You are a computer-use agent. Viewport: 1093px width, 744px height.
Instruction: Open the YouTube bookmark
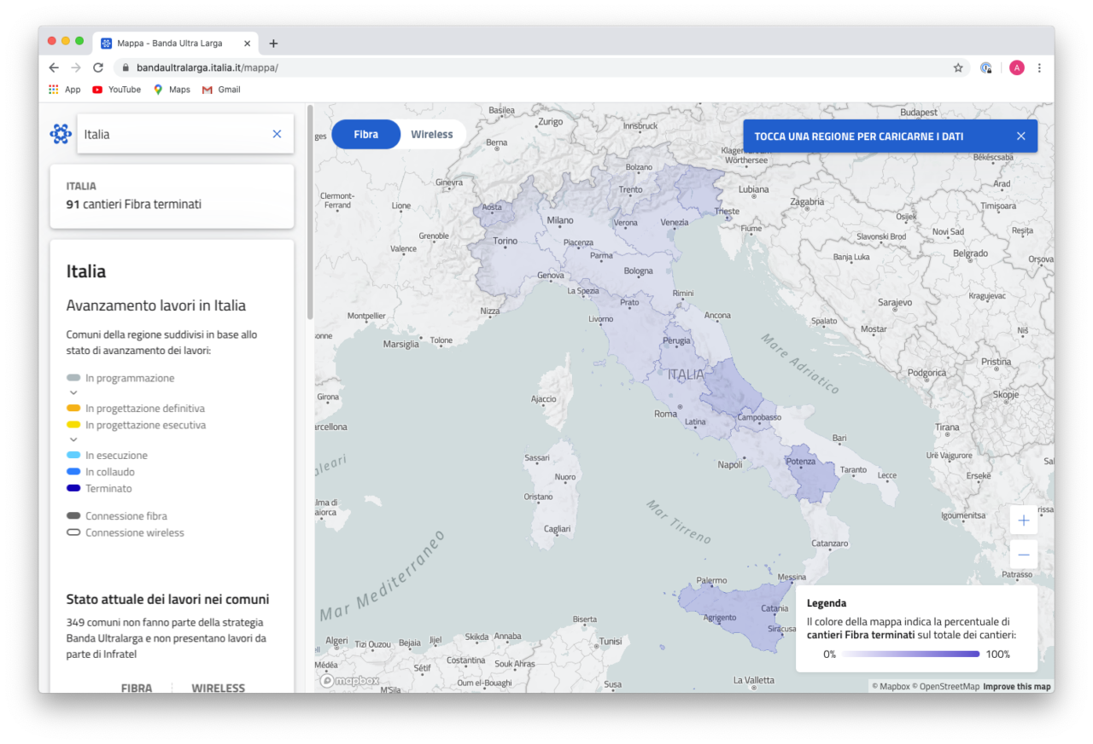pos(116,90)
